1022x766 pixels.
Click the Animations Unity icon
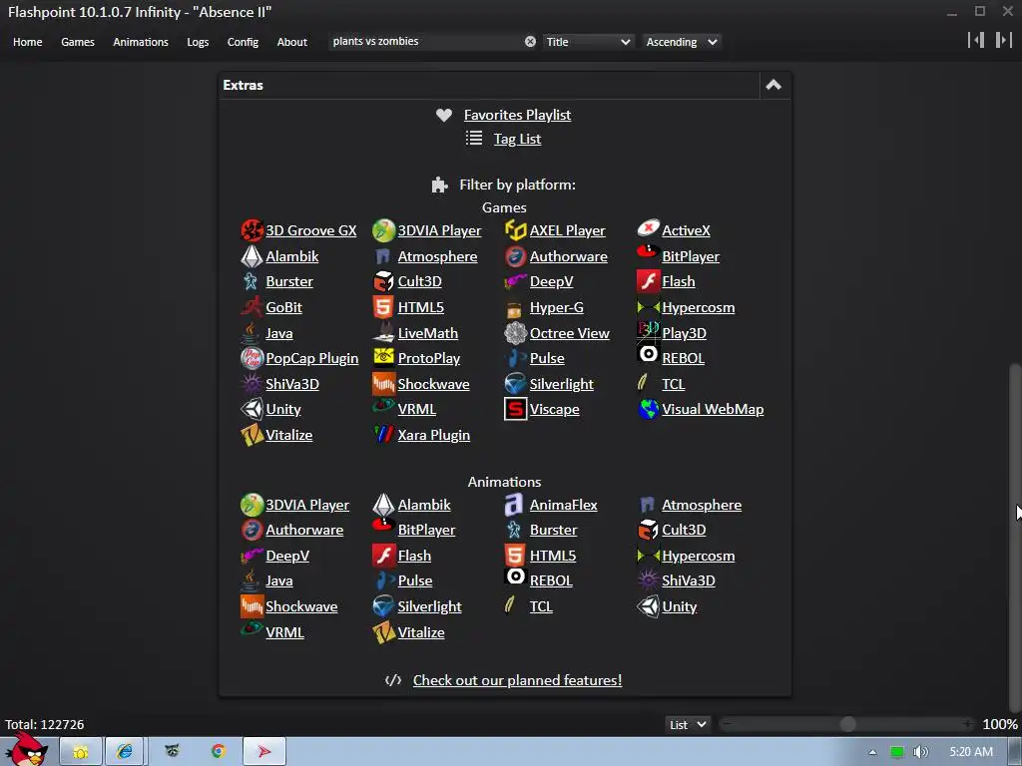tap(648, 606)
